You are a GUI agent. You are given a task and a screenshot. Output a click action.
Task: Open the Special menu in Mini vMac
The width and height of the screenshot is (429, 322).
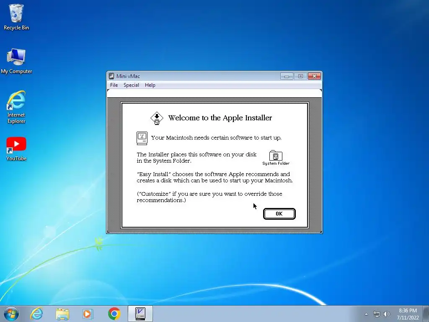point(131,85)
